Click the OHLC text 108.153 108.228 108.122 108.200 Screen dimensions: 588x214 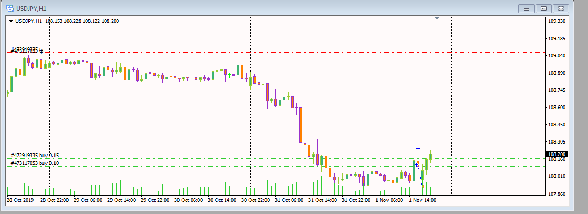(x=82, y=21)
